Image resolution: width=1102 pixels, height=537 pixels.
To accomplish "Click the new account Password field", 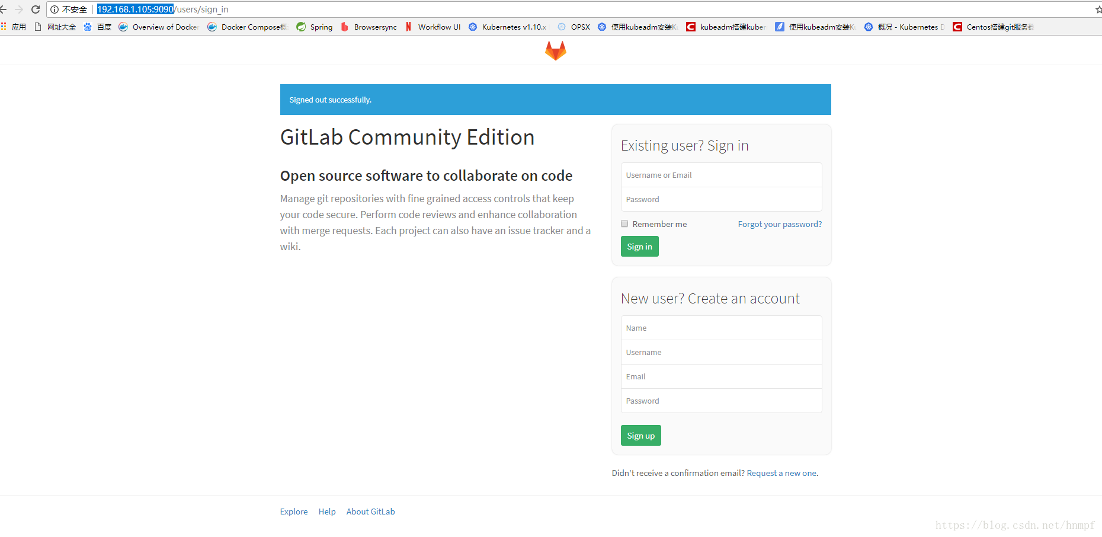I will click(721, 401).
